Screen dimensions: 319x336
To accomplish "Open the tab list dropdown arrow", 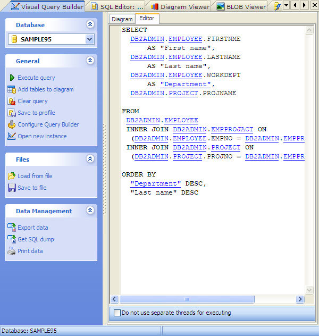I will click(286, 5).
